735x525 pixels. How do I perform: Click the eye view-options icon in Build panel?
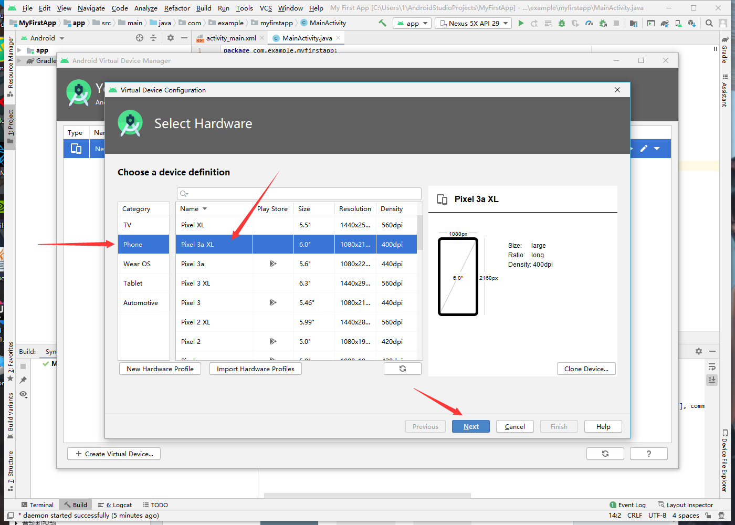pos(23,394)
